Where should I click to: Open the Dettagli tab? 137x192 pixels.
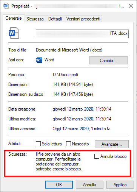(x=55, y=19)
